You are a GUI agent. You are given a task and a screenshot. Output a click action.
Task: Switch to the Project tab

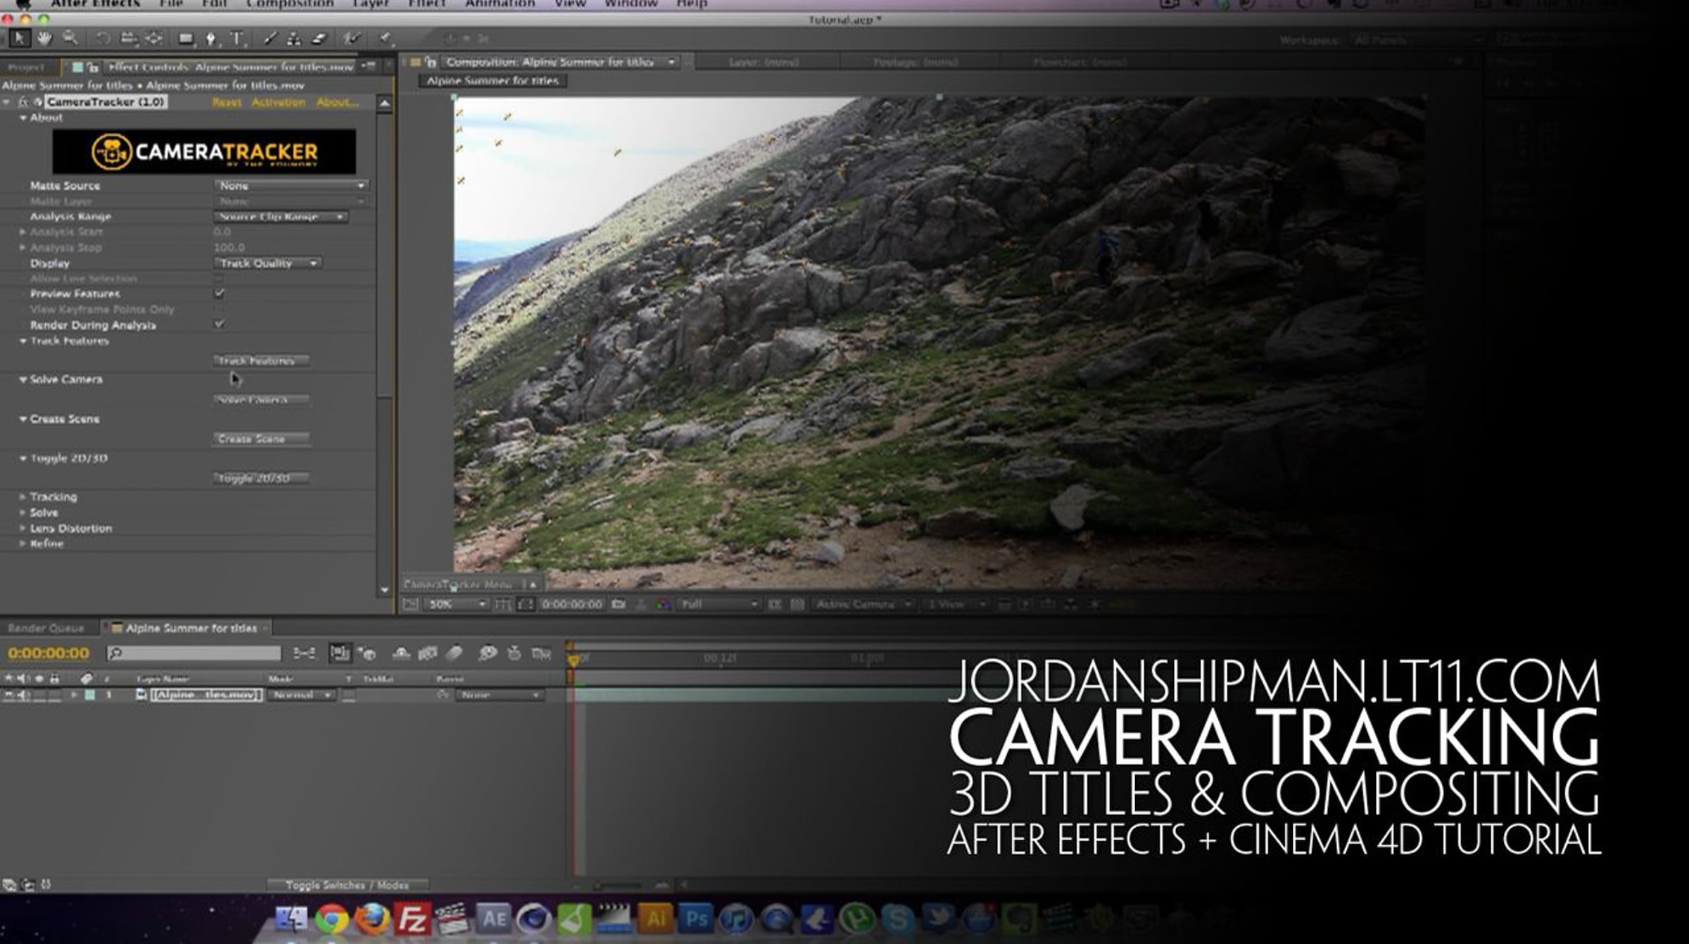27,67
